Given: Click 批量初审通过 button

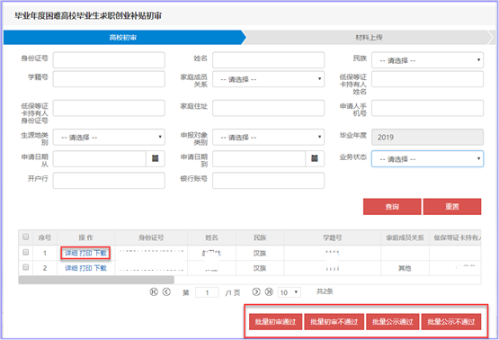Looking at the screenshot, I should tap(276, 321).
